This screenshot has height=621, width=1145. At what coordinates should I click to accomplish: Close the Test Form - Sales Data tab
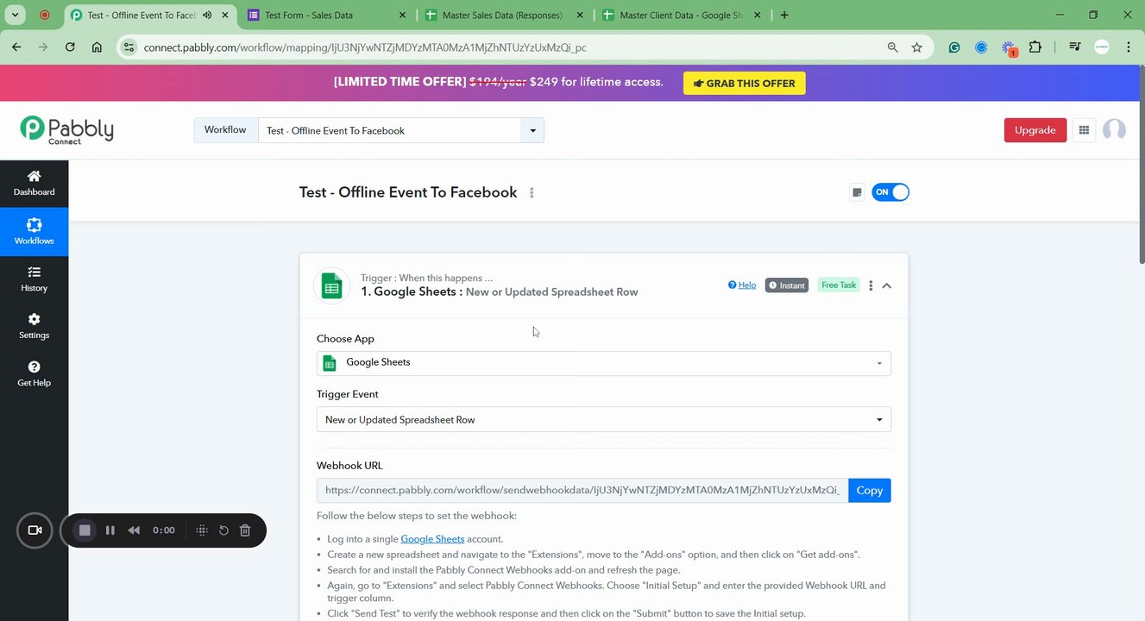click(x=403, y=15)
